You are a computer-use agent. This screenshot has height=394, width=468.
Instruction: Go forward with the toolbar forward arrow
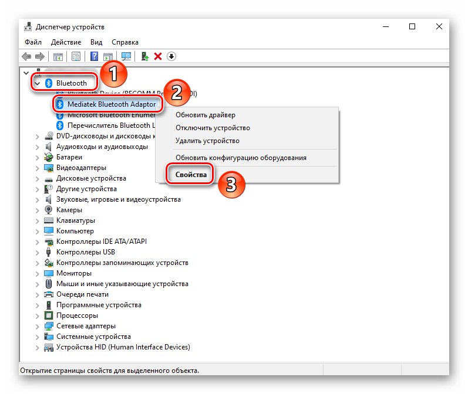(40, 56)
